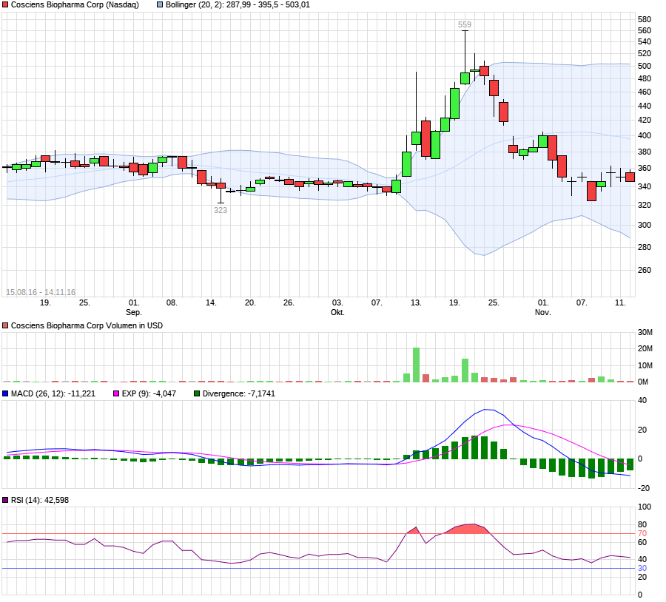Screen dimensions: 666x602
Task: Click the blue 30 RSI threshold label
Action: point(642,568)
